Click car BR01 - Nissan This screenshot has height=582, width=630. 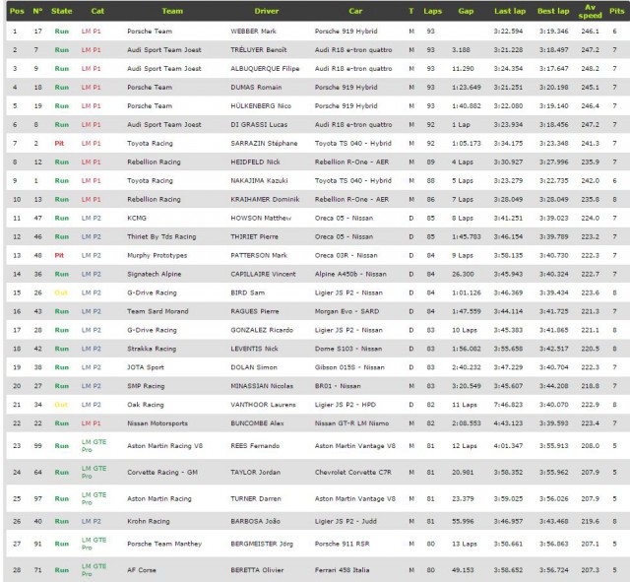pos(338,386)
